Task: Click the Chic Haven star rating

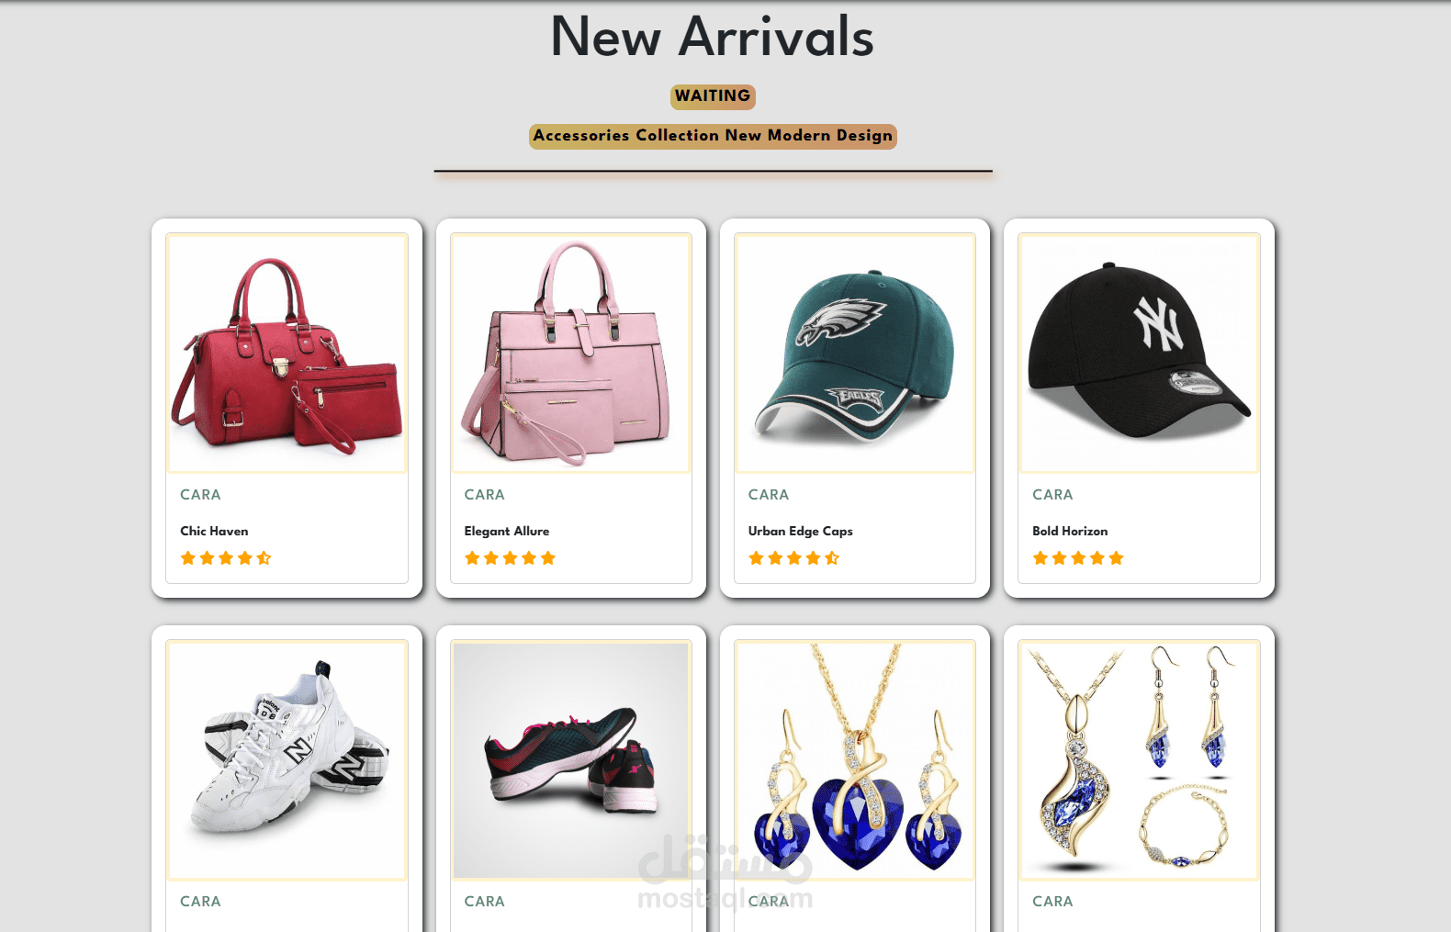Action: pos(226,558)
